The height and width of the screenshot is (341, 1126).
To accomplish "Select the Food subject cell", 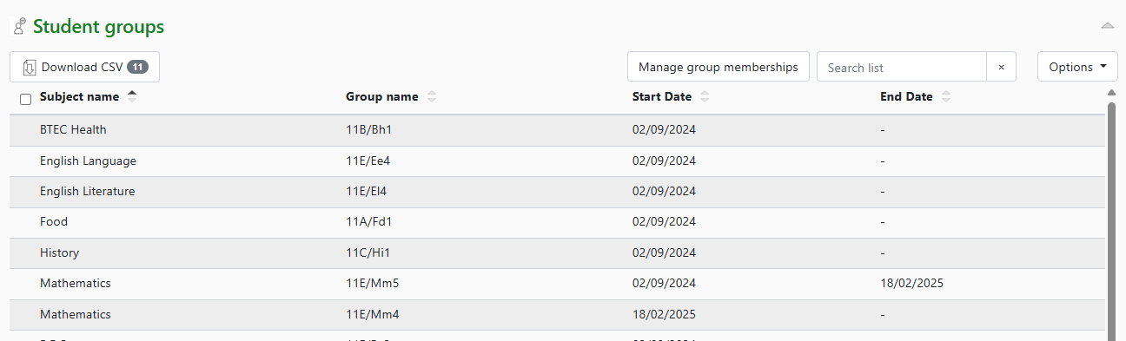I will click(x=54, y=221).
